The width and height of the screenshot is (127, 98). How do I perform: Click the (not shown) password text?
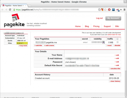point(71,62)
